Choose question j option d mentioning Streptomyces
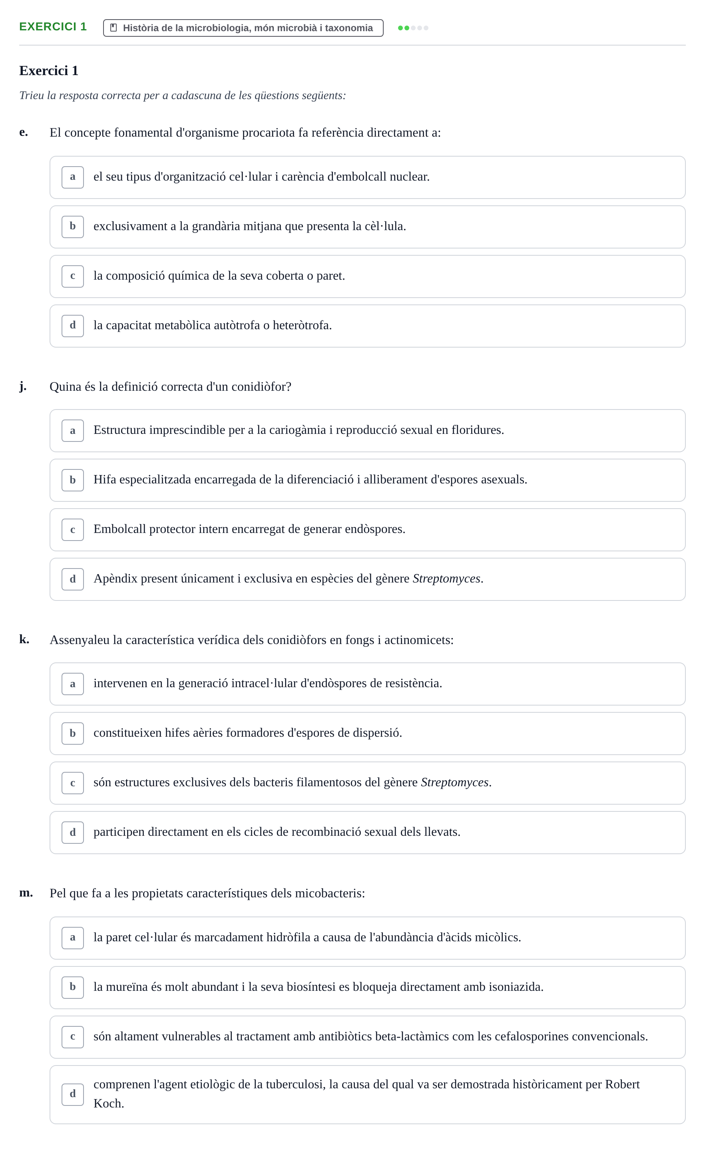705x1161 pixels. tap(368, 579)
